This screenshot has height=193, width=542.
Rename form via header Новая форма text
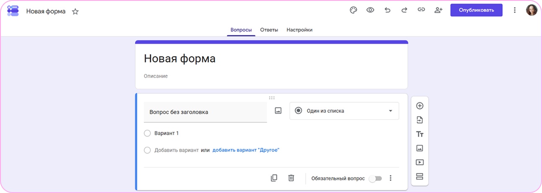pyautogui.click(x=46, y=11)
